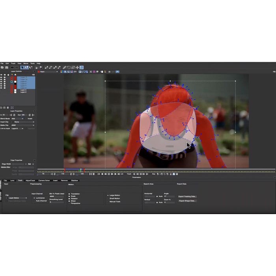Screen dimensions: 276x276
Task: Open the Layer Below clip dropdown
Action: point(18,198)
